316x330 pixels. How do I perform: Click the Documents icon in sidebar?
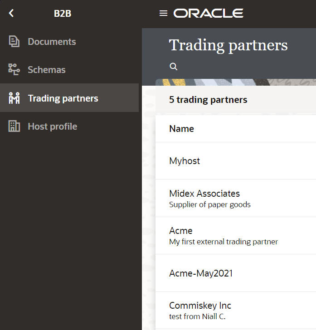(14, 42)
